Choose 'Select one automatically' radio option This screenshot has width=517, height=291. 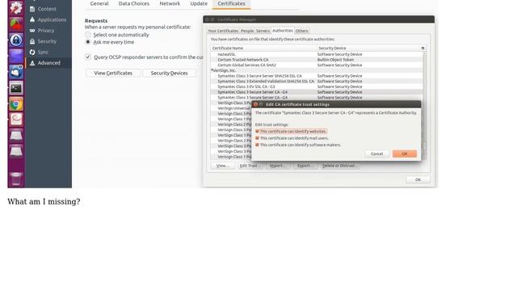(x=88, y=35)
